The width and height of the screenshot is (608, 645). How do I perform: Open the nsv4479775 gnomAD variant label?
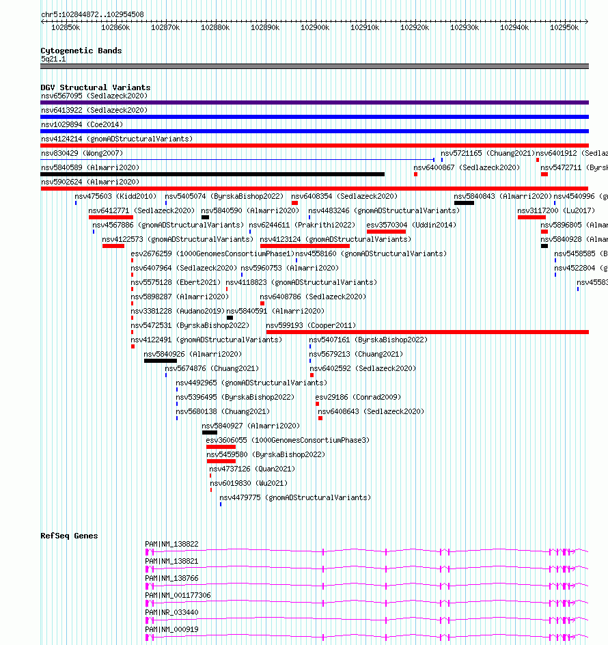point(295,497)
